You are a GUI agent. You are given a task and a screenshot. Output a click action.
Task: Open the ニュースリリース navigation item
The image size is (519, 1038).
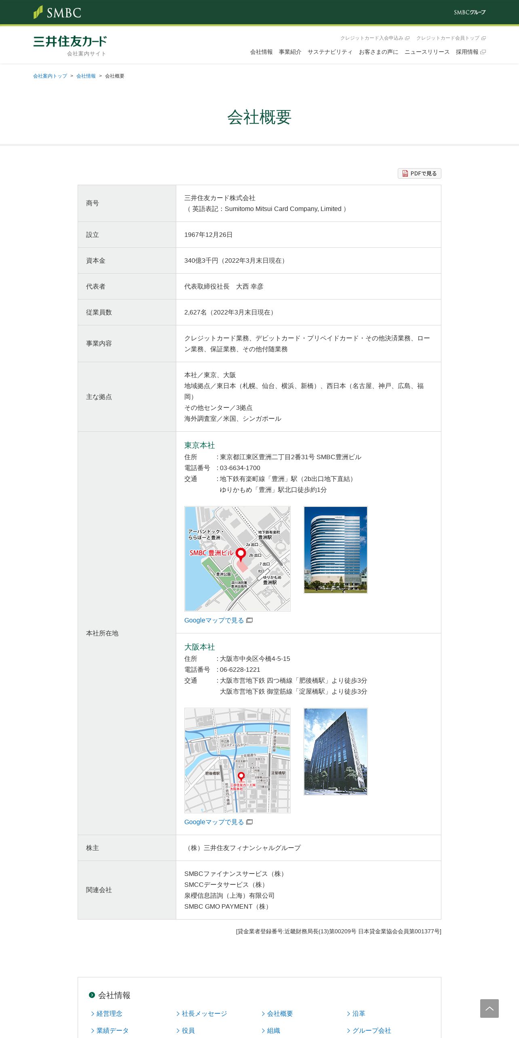coord(427,52)
